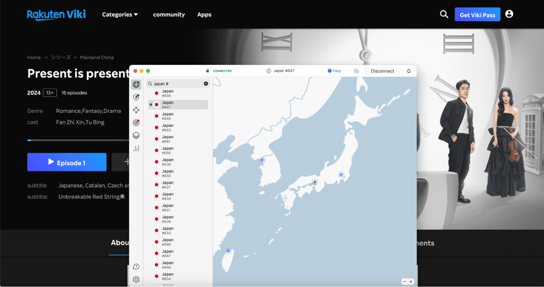Screen dimensions: 544x287
Task: Select server Japan #589
Action: click(x=178, y=242)
